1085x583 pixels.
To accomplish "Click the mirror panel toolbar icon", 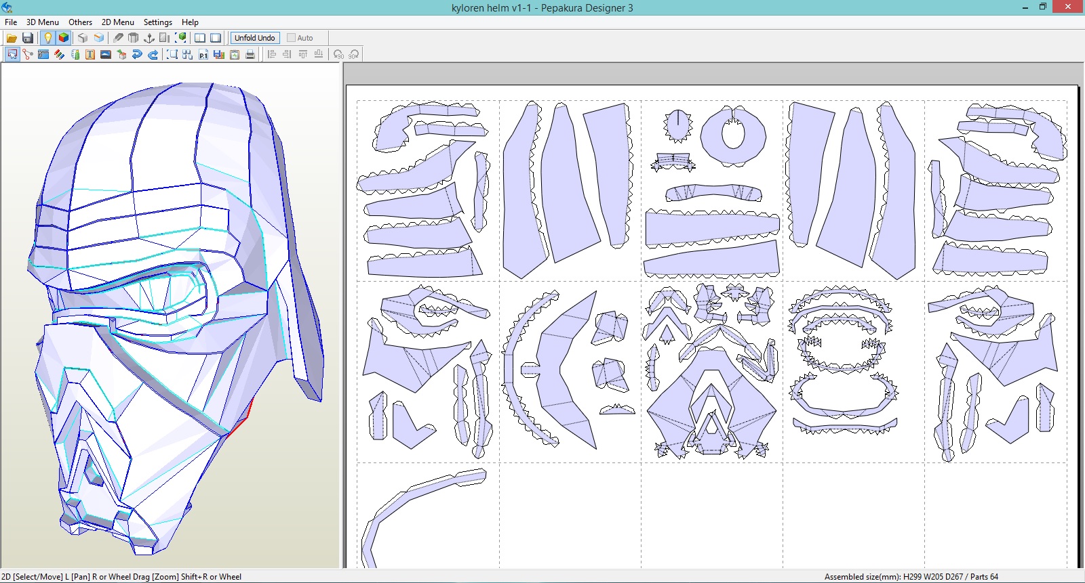I will pos(165,38).
